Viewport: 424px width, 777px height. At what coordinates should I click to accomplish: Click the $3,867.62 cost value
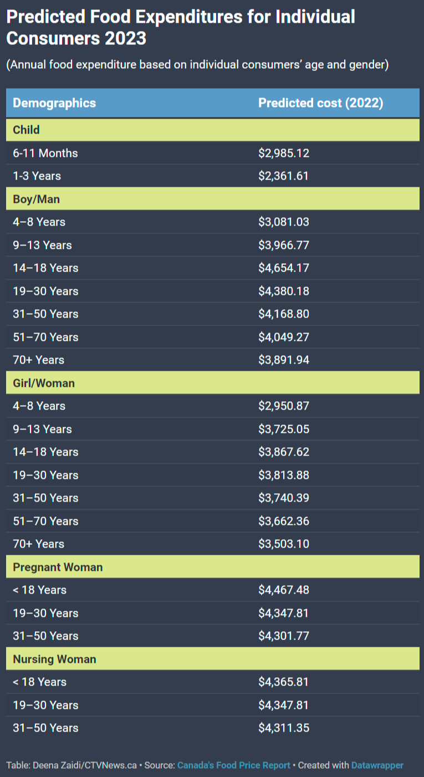point(284,452)
